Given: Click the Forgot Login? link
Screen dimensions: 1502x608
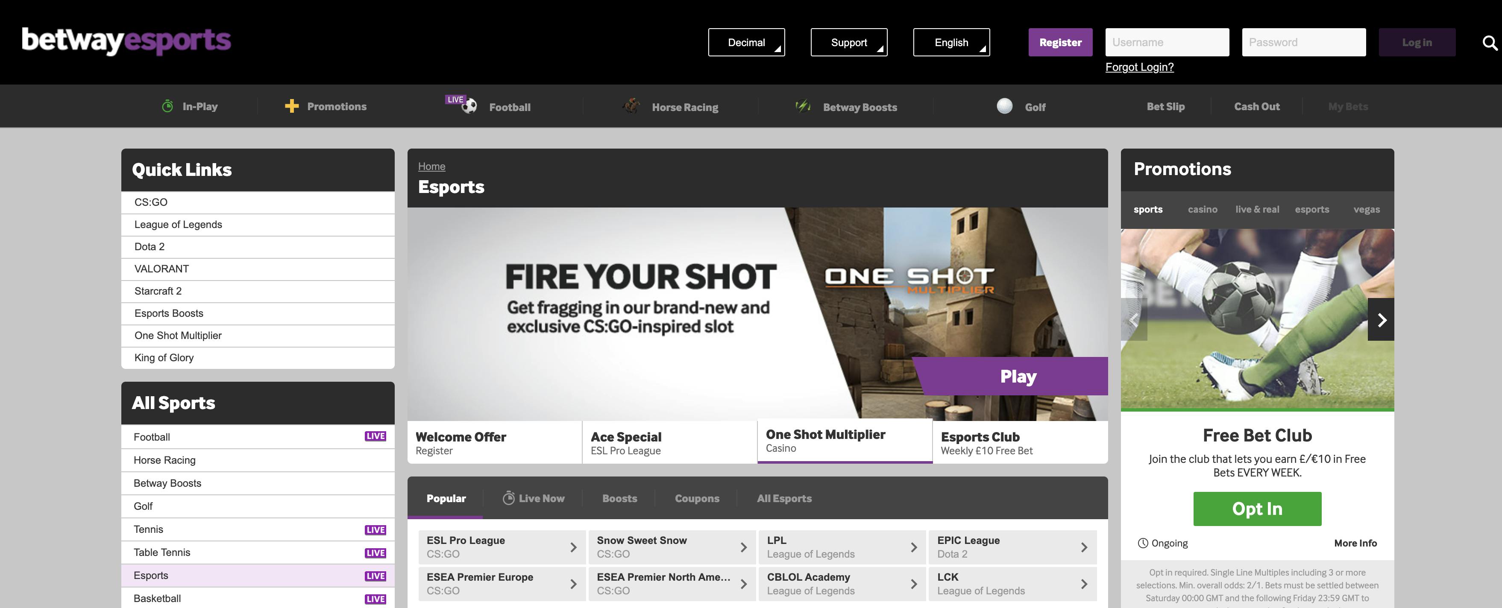Looking at the screenshot, I should pyautogui.click(x=1139, y=67).
